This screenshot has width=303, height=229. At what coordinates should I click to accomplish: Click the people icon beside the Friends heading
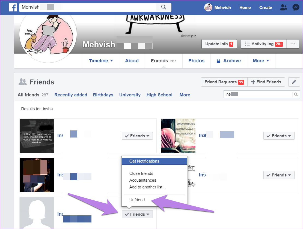pyautogui.click(x=22, y=82)
